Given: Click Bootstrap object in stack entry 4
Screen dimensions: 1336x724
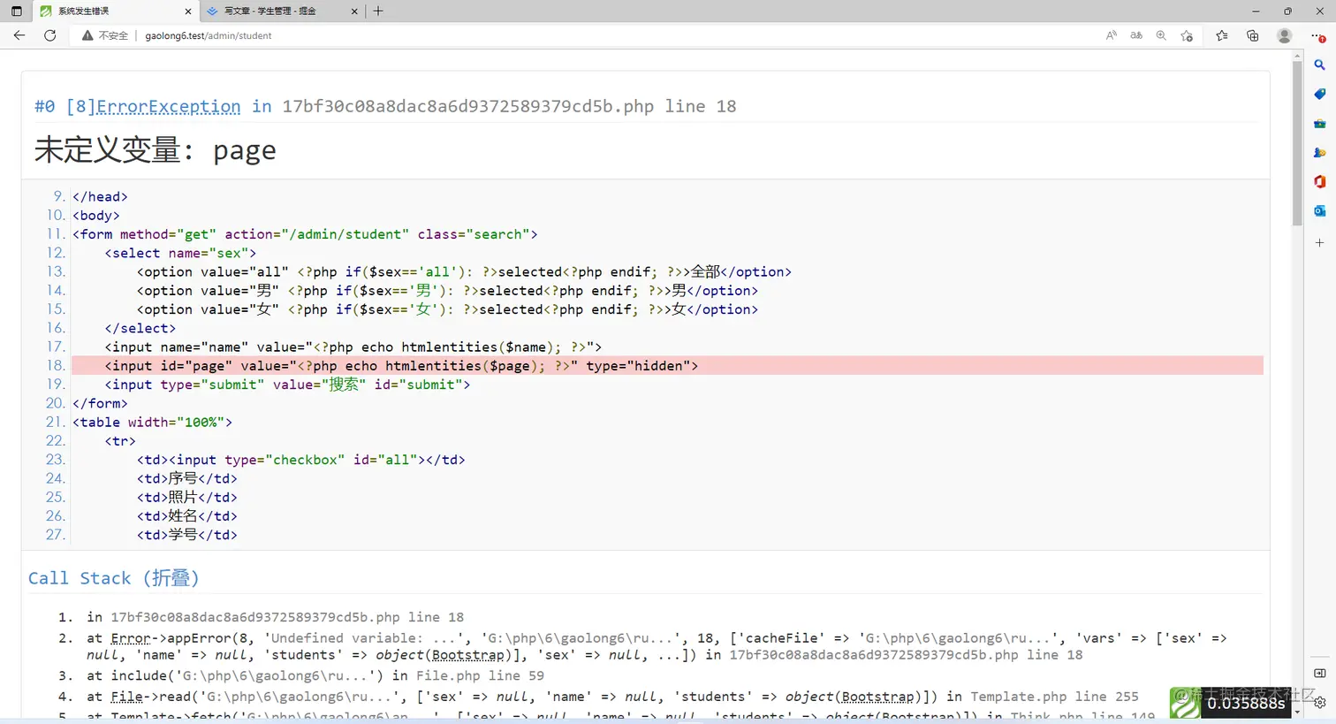Looking at the screenshot, I should tap(877, 697).
